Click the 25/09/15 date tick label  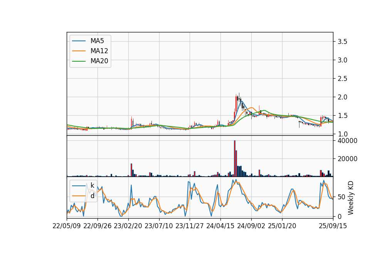(x=333, y=226)
